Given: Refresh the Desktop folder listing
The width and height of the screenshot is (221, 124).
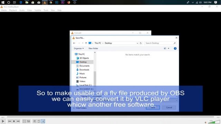Looking at the screenshot, I should pos(141,43).
